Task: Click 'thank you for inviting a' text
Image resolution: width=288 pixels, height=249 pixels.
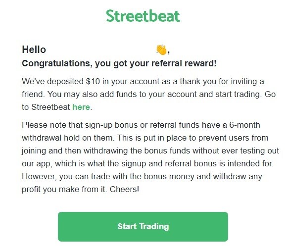Action: pyautogui.click(x=222, y=81)
